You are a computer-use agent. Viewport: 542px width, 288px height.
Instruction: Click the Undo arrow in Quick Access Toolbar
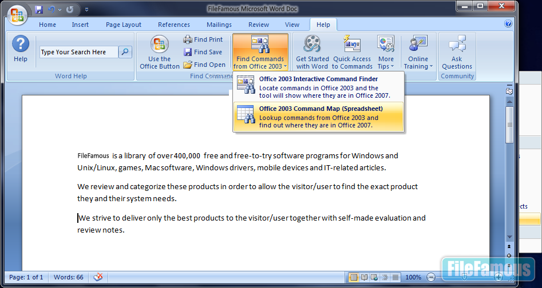point(52,10)
